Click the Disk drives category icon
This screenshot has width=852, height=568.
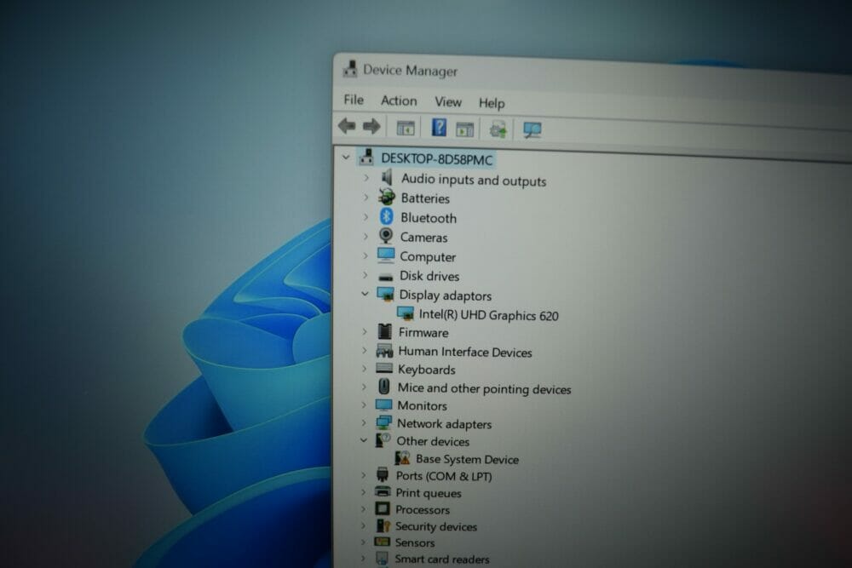pos(385,277)
